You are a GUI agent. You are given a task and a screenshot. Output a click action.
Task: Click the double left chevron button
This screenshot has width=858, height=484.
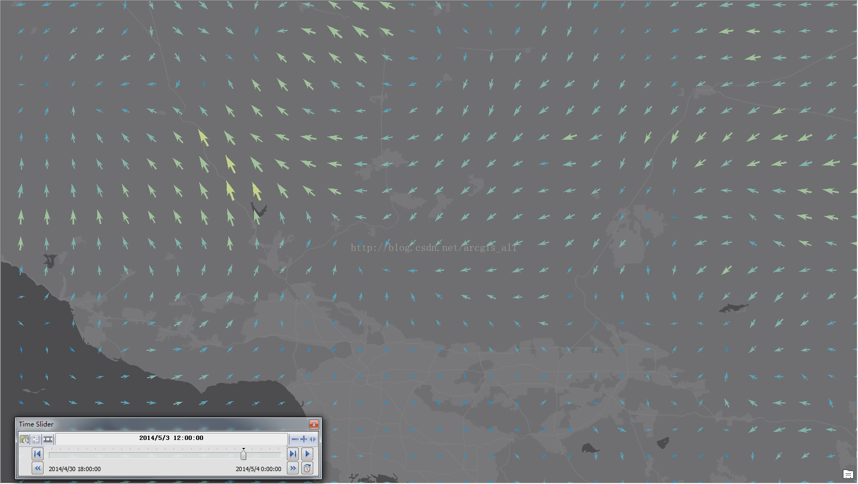pos(38,468)
